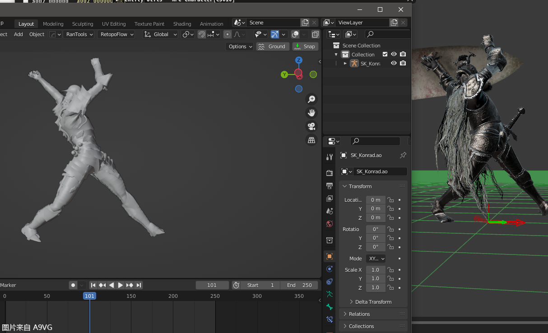Switch to the Animation workspace tab
The height and width of the screenshot is (333, 548).
coord(212,24)
